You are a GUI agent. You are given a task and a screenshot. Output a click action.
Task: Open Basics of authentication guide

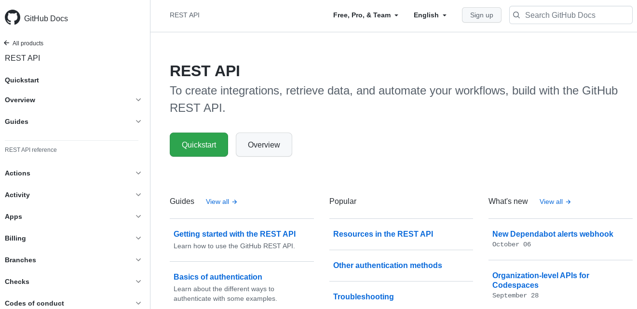tap(218, 277)
